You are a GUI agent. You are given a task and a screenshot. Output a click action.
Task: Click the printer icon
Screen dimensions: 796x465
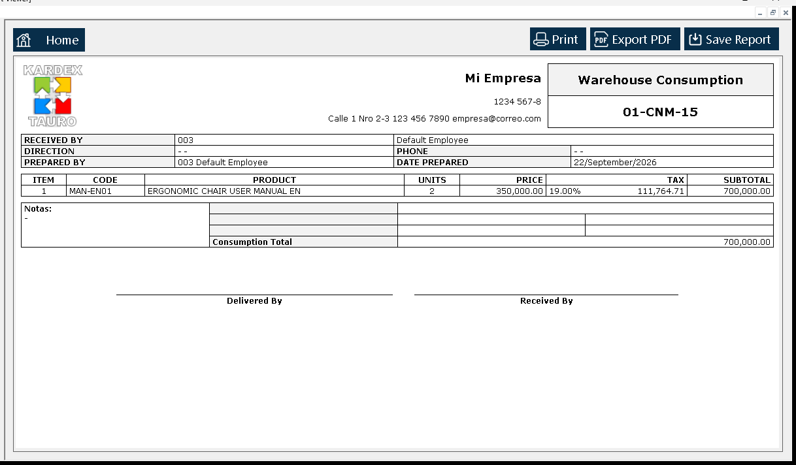pyautogui.click(x=540, y=40)
